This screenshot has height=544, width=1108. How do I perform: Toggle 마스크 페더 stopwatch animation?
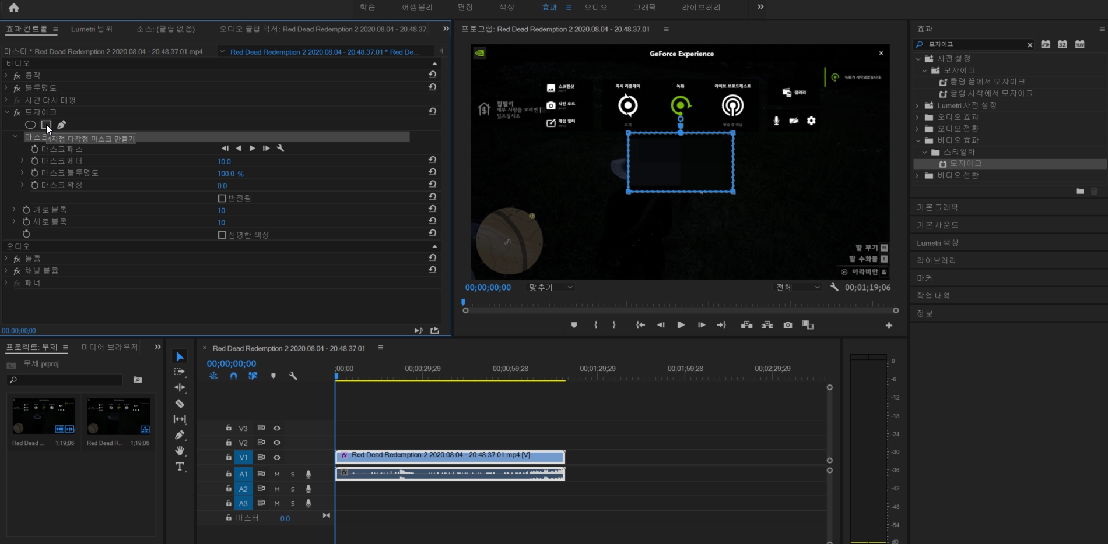34,161
